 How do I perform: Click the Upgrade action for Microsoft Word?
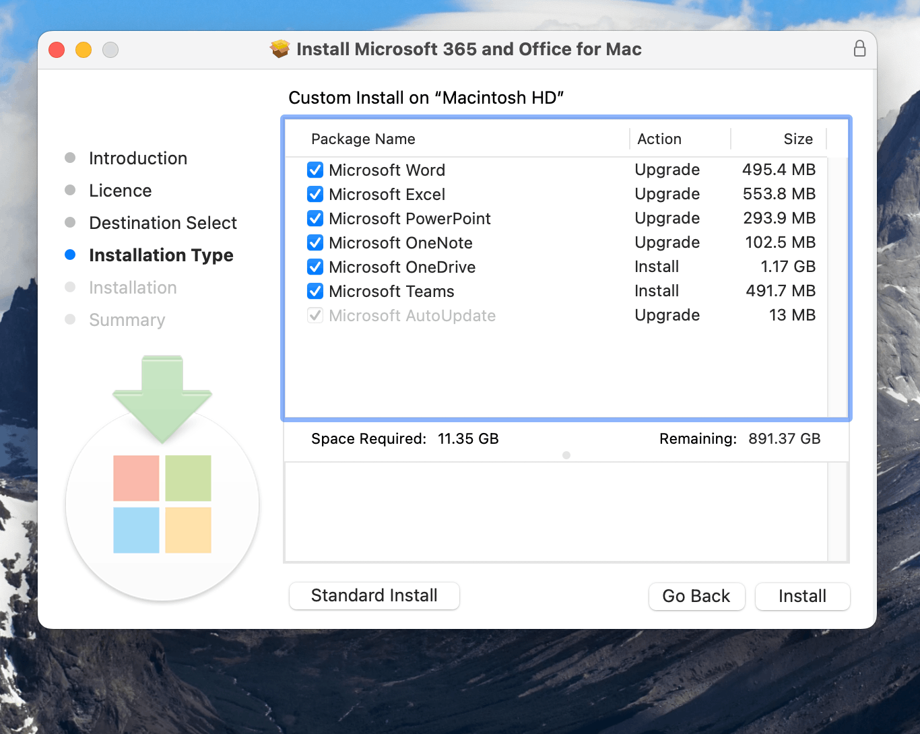tap(667, 170)
